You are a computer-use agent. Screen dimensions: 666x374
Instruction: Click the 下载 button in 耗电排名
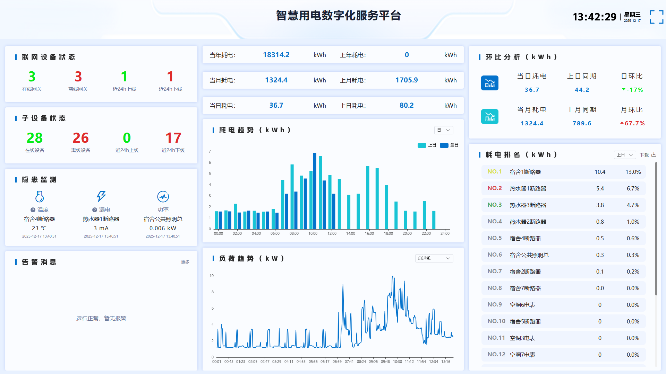point(644,155)
